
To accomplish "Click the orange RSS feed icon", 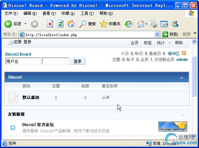I will [x=184, y=53].
